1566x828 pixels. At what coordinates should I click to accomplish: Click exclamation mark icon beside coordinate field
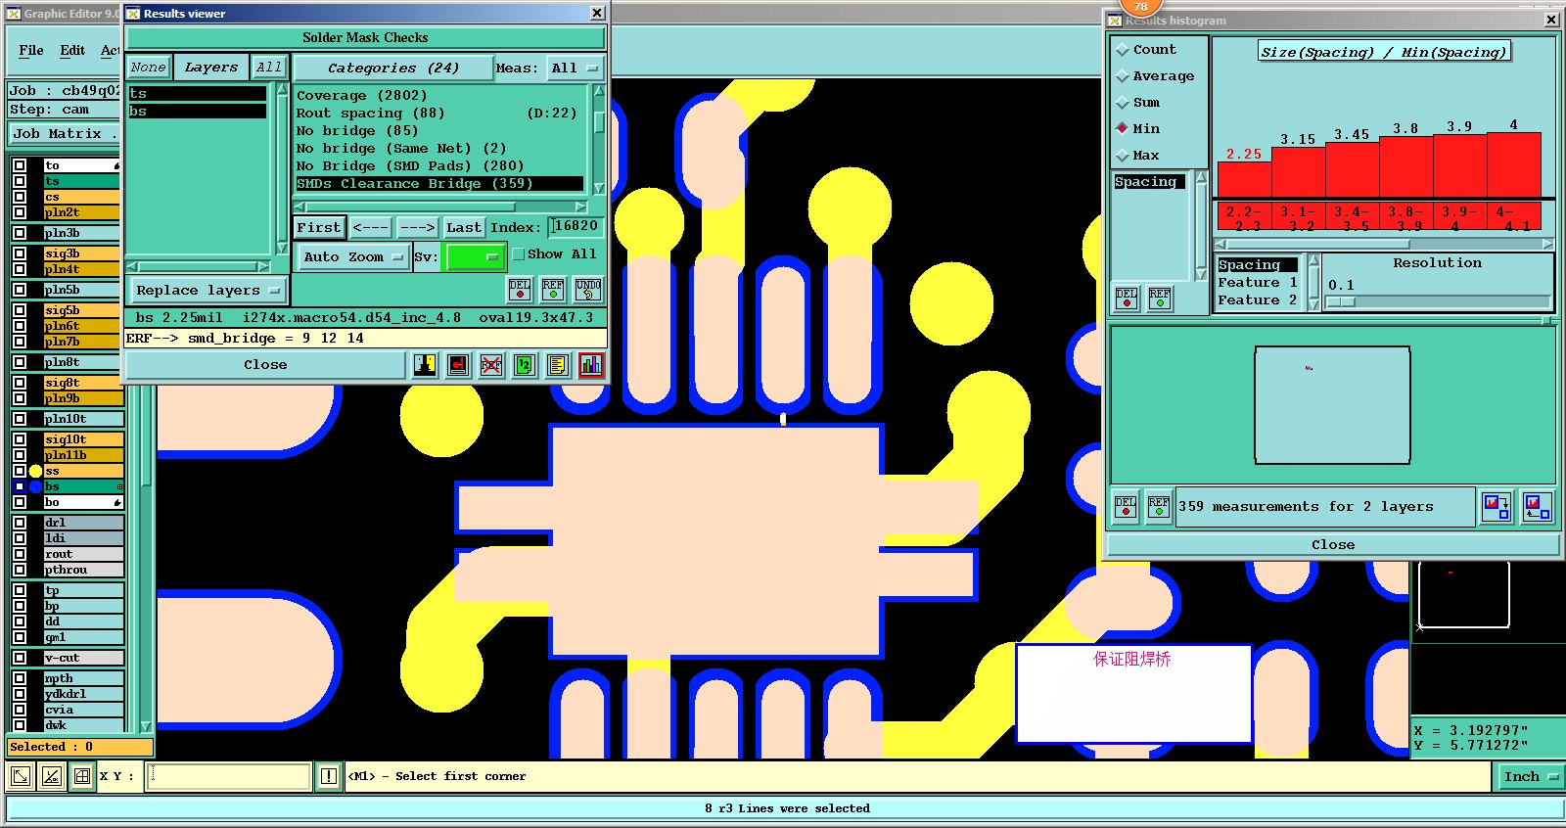coord(329,777)
